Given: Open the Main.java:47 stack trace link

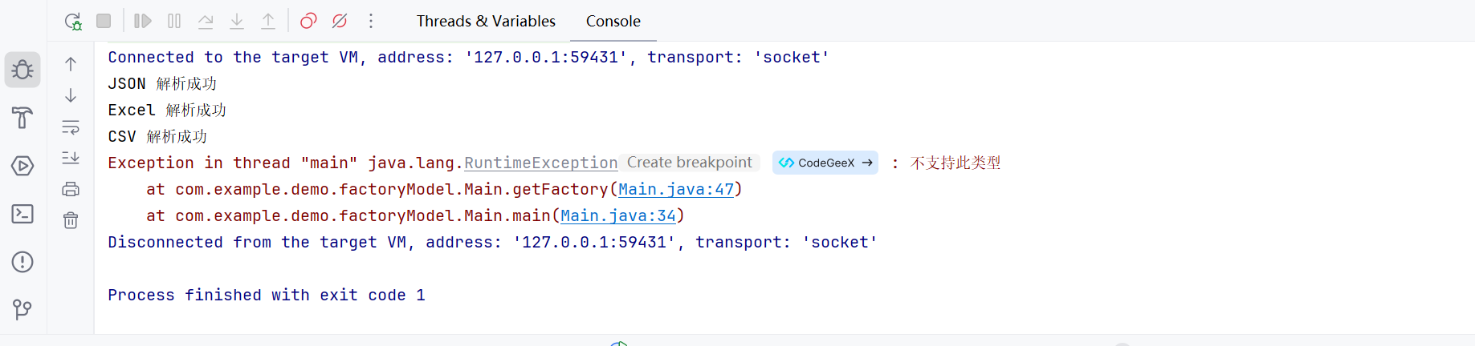Looking at the screenshot, I should [x=675, y=190].
